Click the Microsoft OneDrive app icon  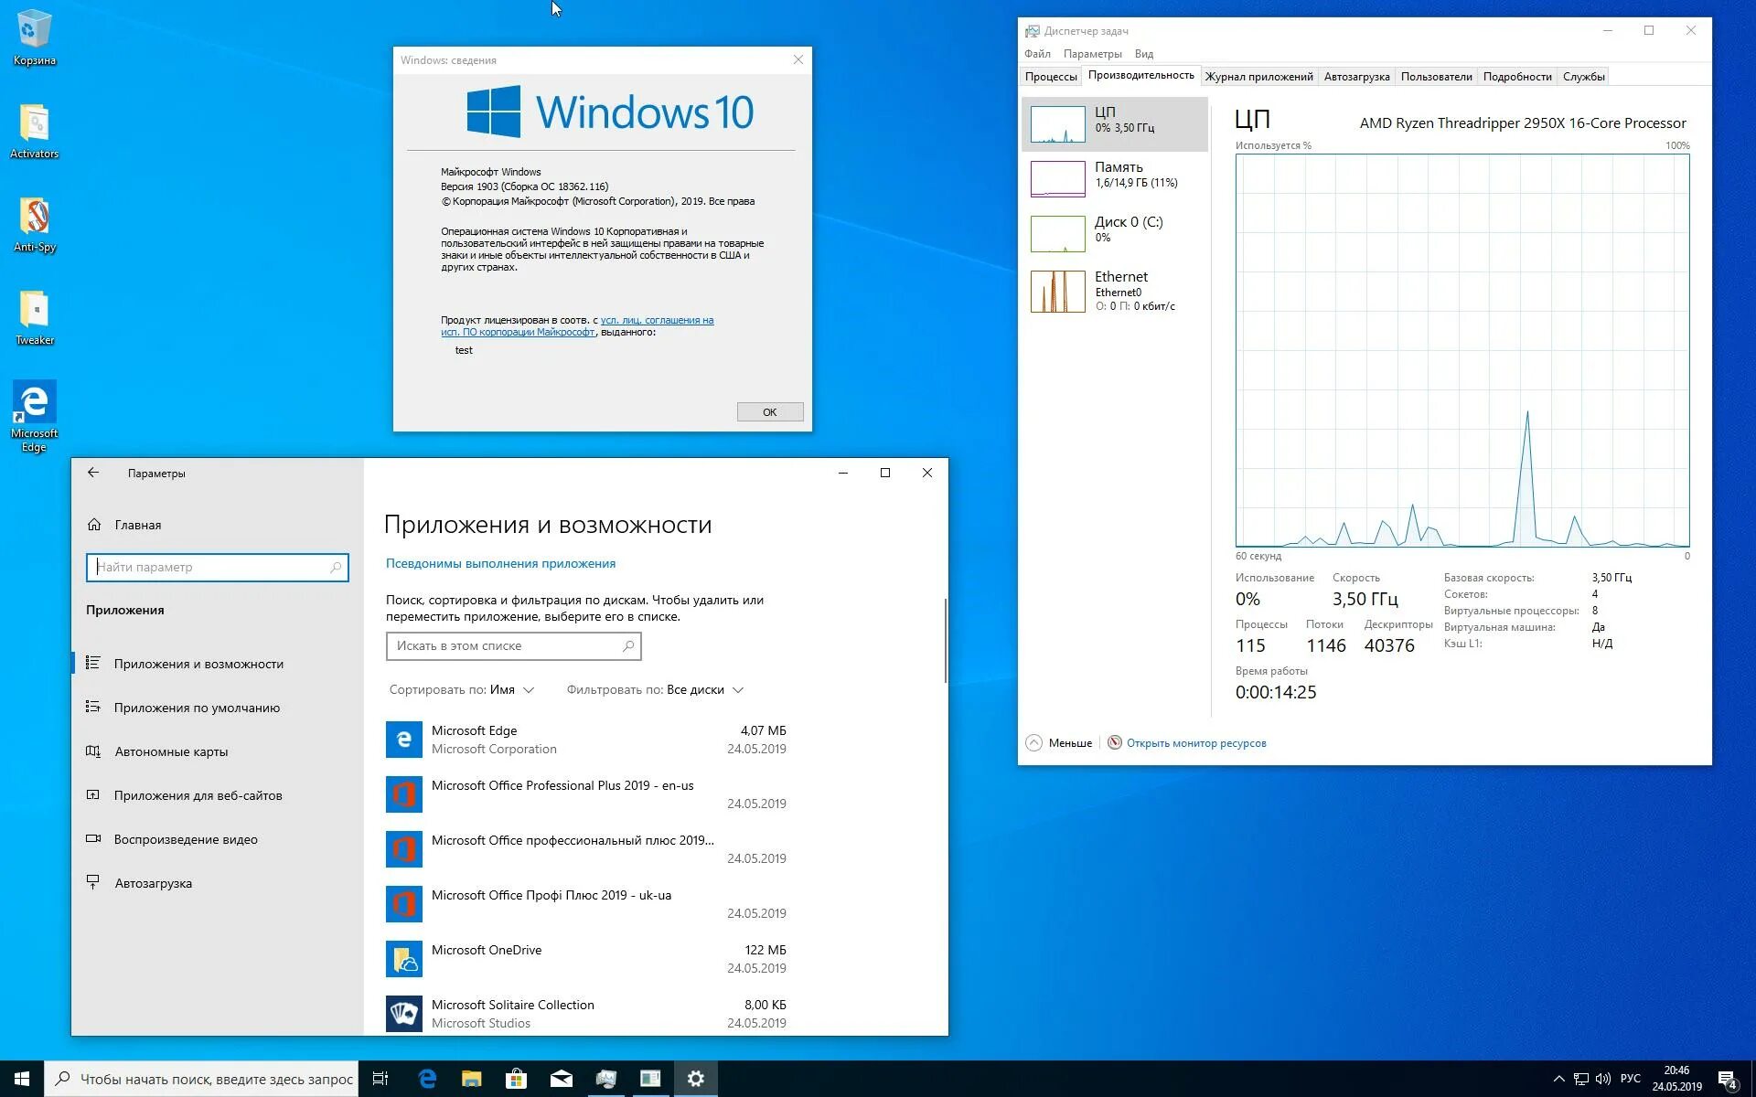[x=403, y=959]
